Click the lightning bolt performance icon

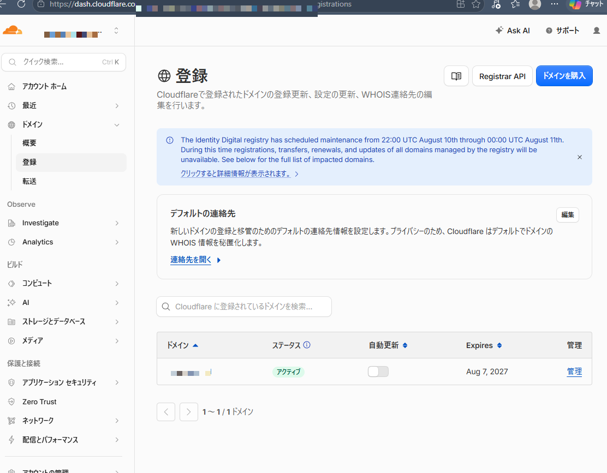click(x=11, y=440)
